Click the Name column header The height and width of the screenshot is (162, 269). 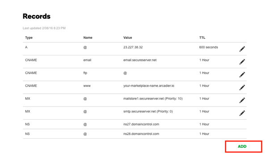tap(88, 37)
